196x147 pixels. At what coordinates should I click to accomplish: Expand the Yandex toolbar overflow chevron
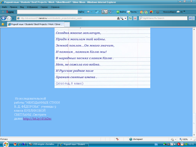[184, 11]
